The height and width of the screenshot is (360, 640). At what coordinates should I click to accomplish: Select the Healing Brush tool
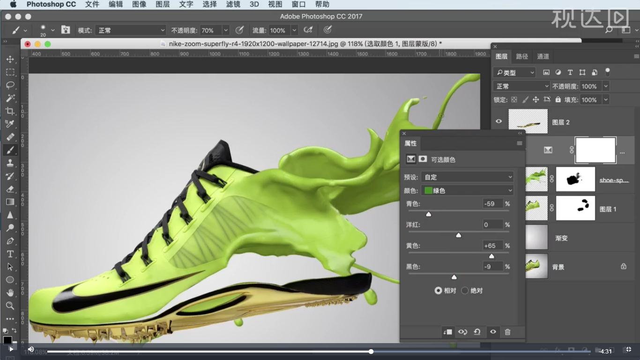click(x=10, y=137)
